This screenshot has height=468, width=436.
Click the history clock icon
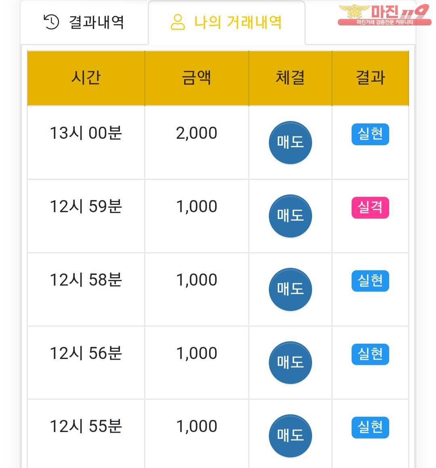[x=51, y=22]
